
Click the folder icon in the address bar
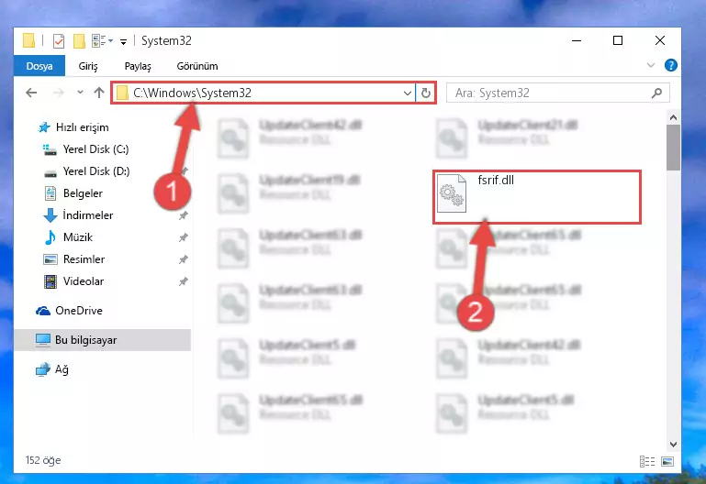pyautogui.click(x=121, y=93)
